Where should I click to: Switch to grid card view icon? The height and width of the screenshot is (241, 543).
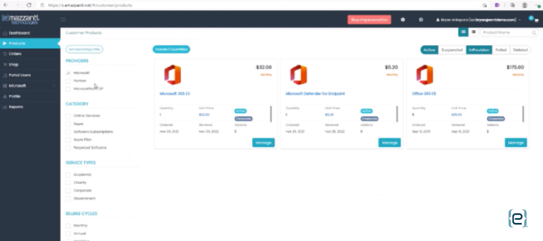[x=463, y=32]
